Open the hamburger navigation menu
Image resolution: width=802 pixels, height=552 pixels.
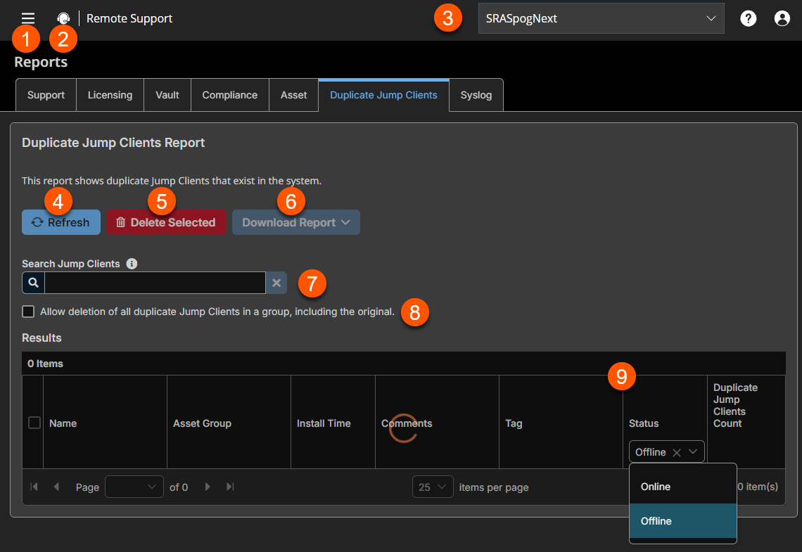28,18
